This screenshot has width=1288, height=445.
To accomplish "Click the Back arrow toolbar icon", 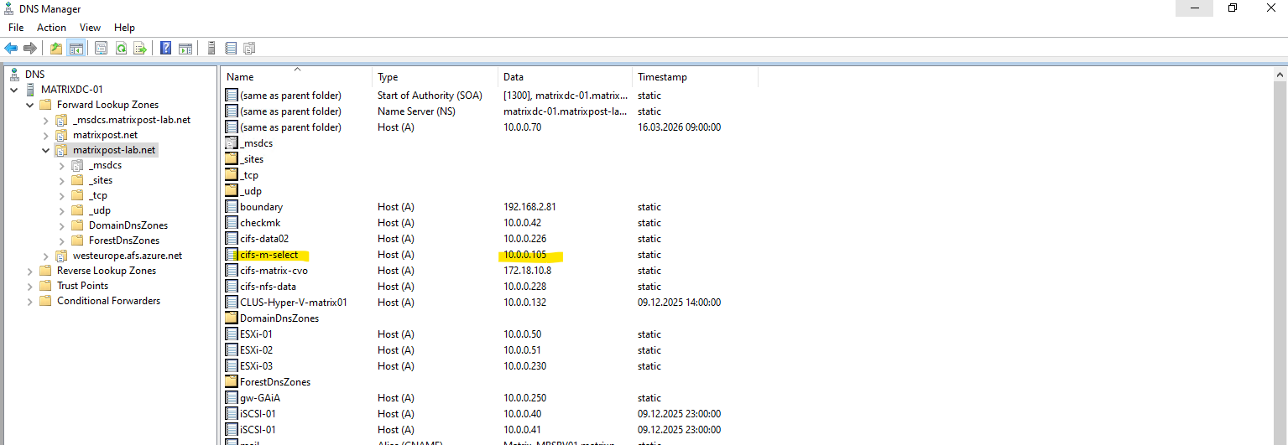I will tap(11, 48).
